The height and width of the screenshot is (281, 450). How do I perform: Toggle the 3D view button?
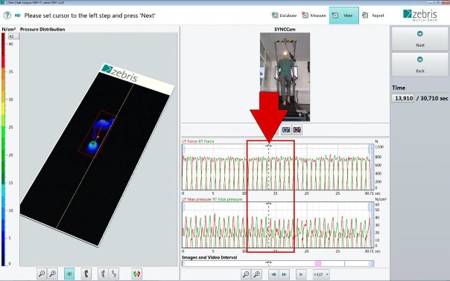69,274
